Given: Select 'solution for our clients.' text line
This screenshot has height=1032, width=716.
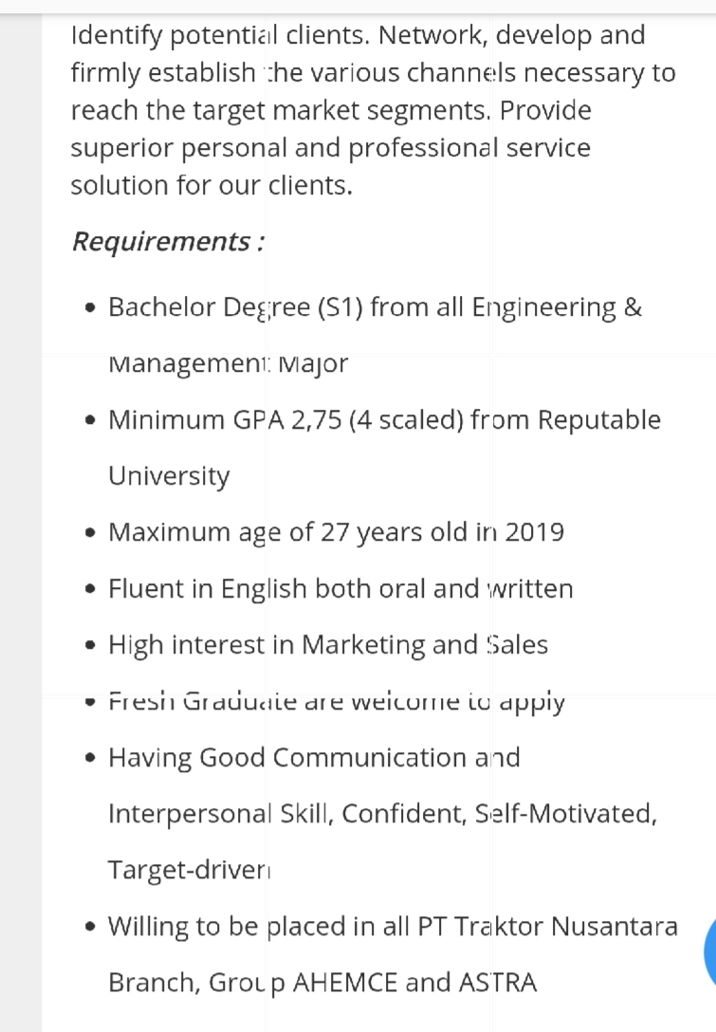Looking at the screenshot, I should click(x=211, y=186).
